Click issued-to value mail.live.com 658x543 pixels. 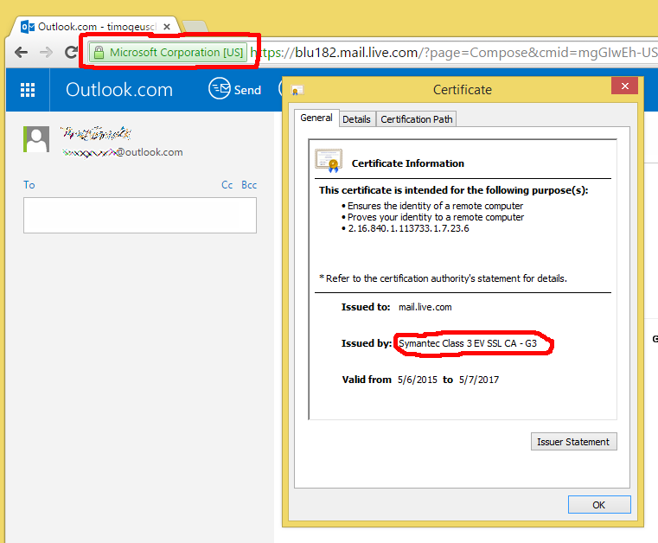[x=425, y=307]
